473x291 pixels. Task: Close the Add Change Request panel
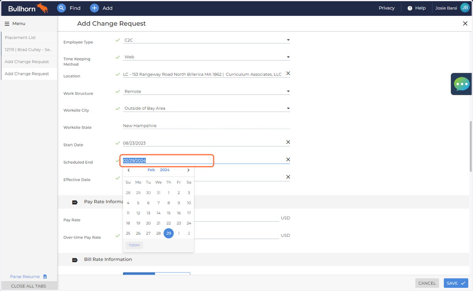[465, 24]
